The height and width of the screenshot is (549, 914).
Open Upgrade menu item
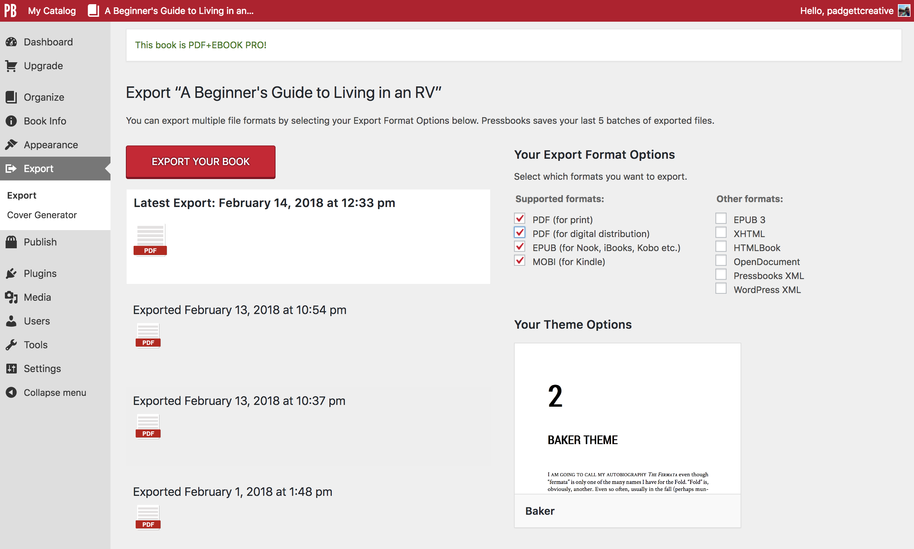click(x=43, y=66)
